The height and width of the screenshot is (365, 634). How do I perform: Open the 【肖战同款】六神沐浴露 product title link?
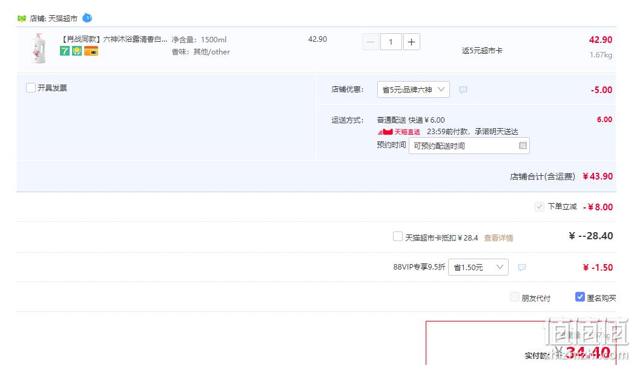(x=114, y=39)
